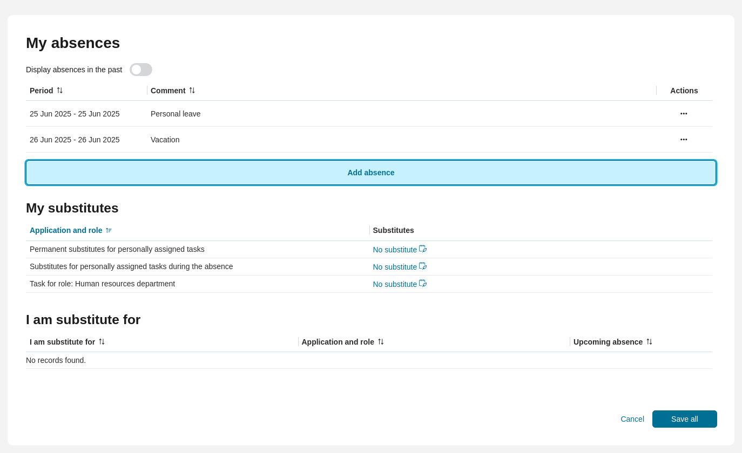The image size is (742, 453).
Task: Click the No records found message
Action: pyautogui.click(x=56, y=360)
